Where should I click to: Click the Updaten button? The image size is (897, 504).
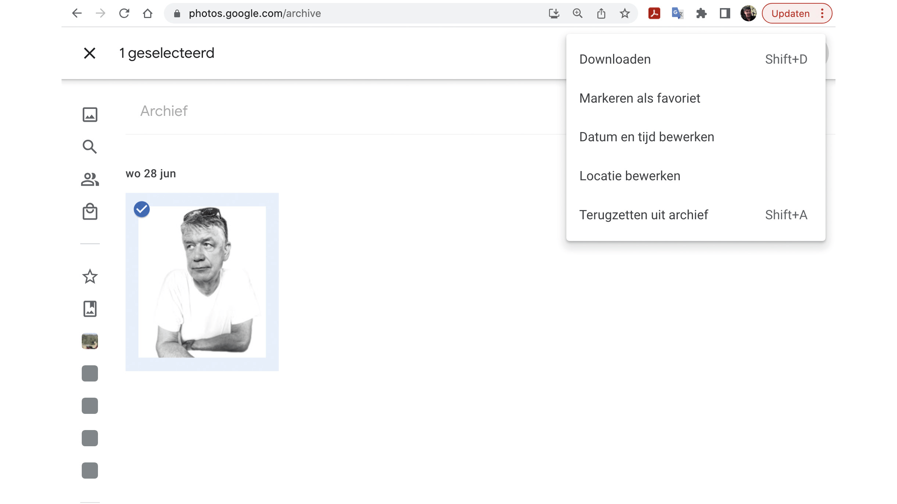click(x=790, y=14)
